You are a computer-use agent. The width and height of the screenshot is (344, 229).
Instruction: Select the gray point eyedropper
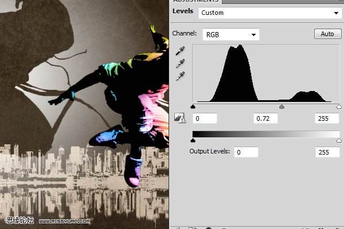(180, 64)
